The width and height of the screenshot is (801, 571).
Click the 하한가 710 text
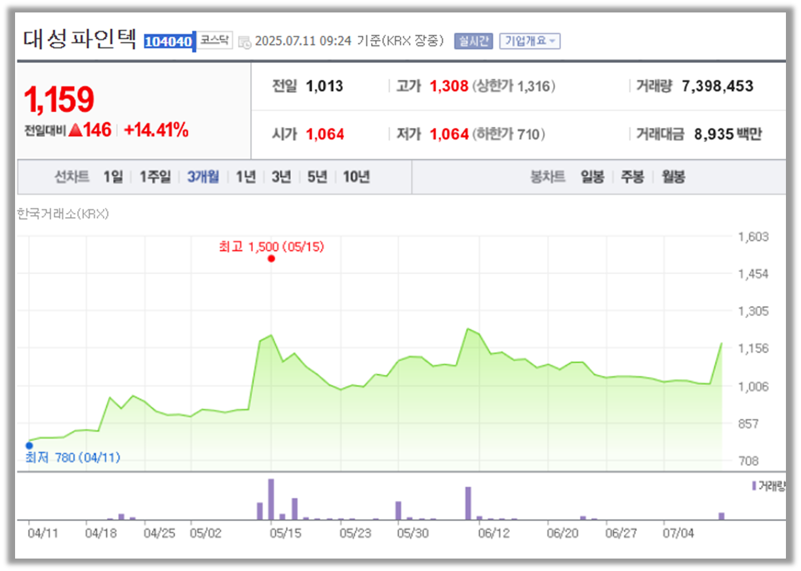click(x=509, y=134)
